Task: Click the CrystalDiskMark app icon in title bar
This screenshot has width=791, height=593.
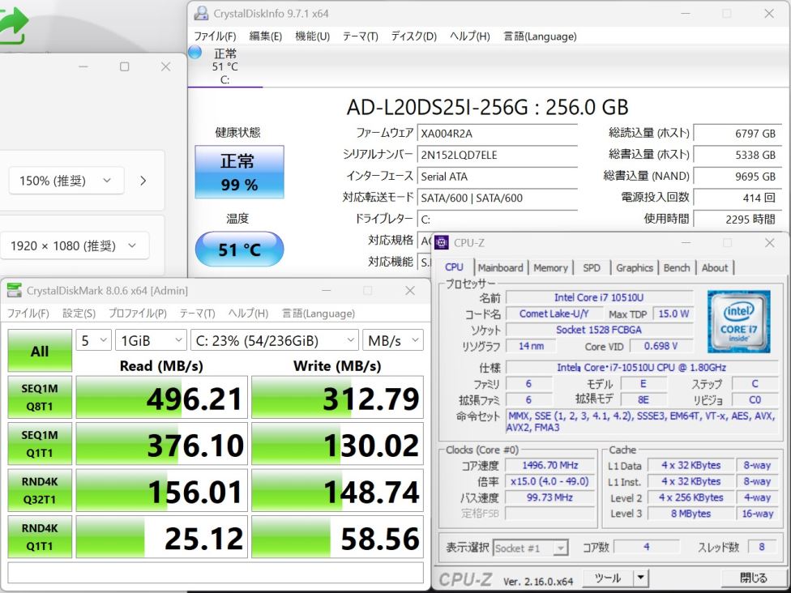Action: [x=15, y=291]
